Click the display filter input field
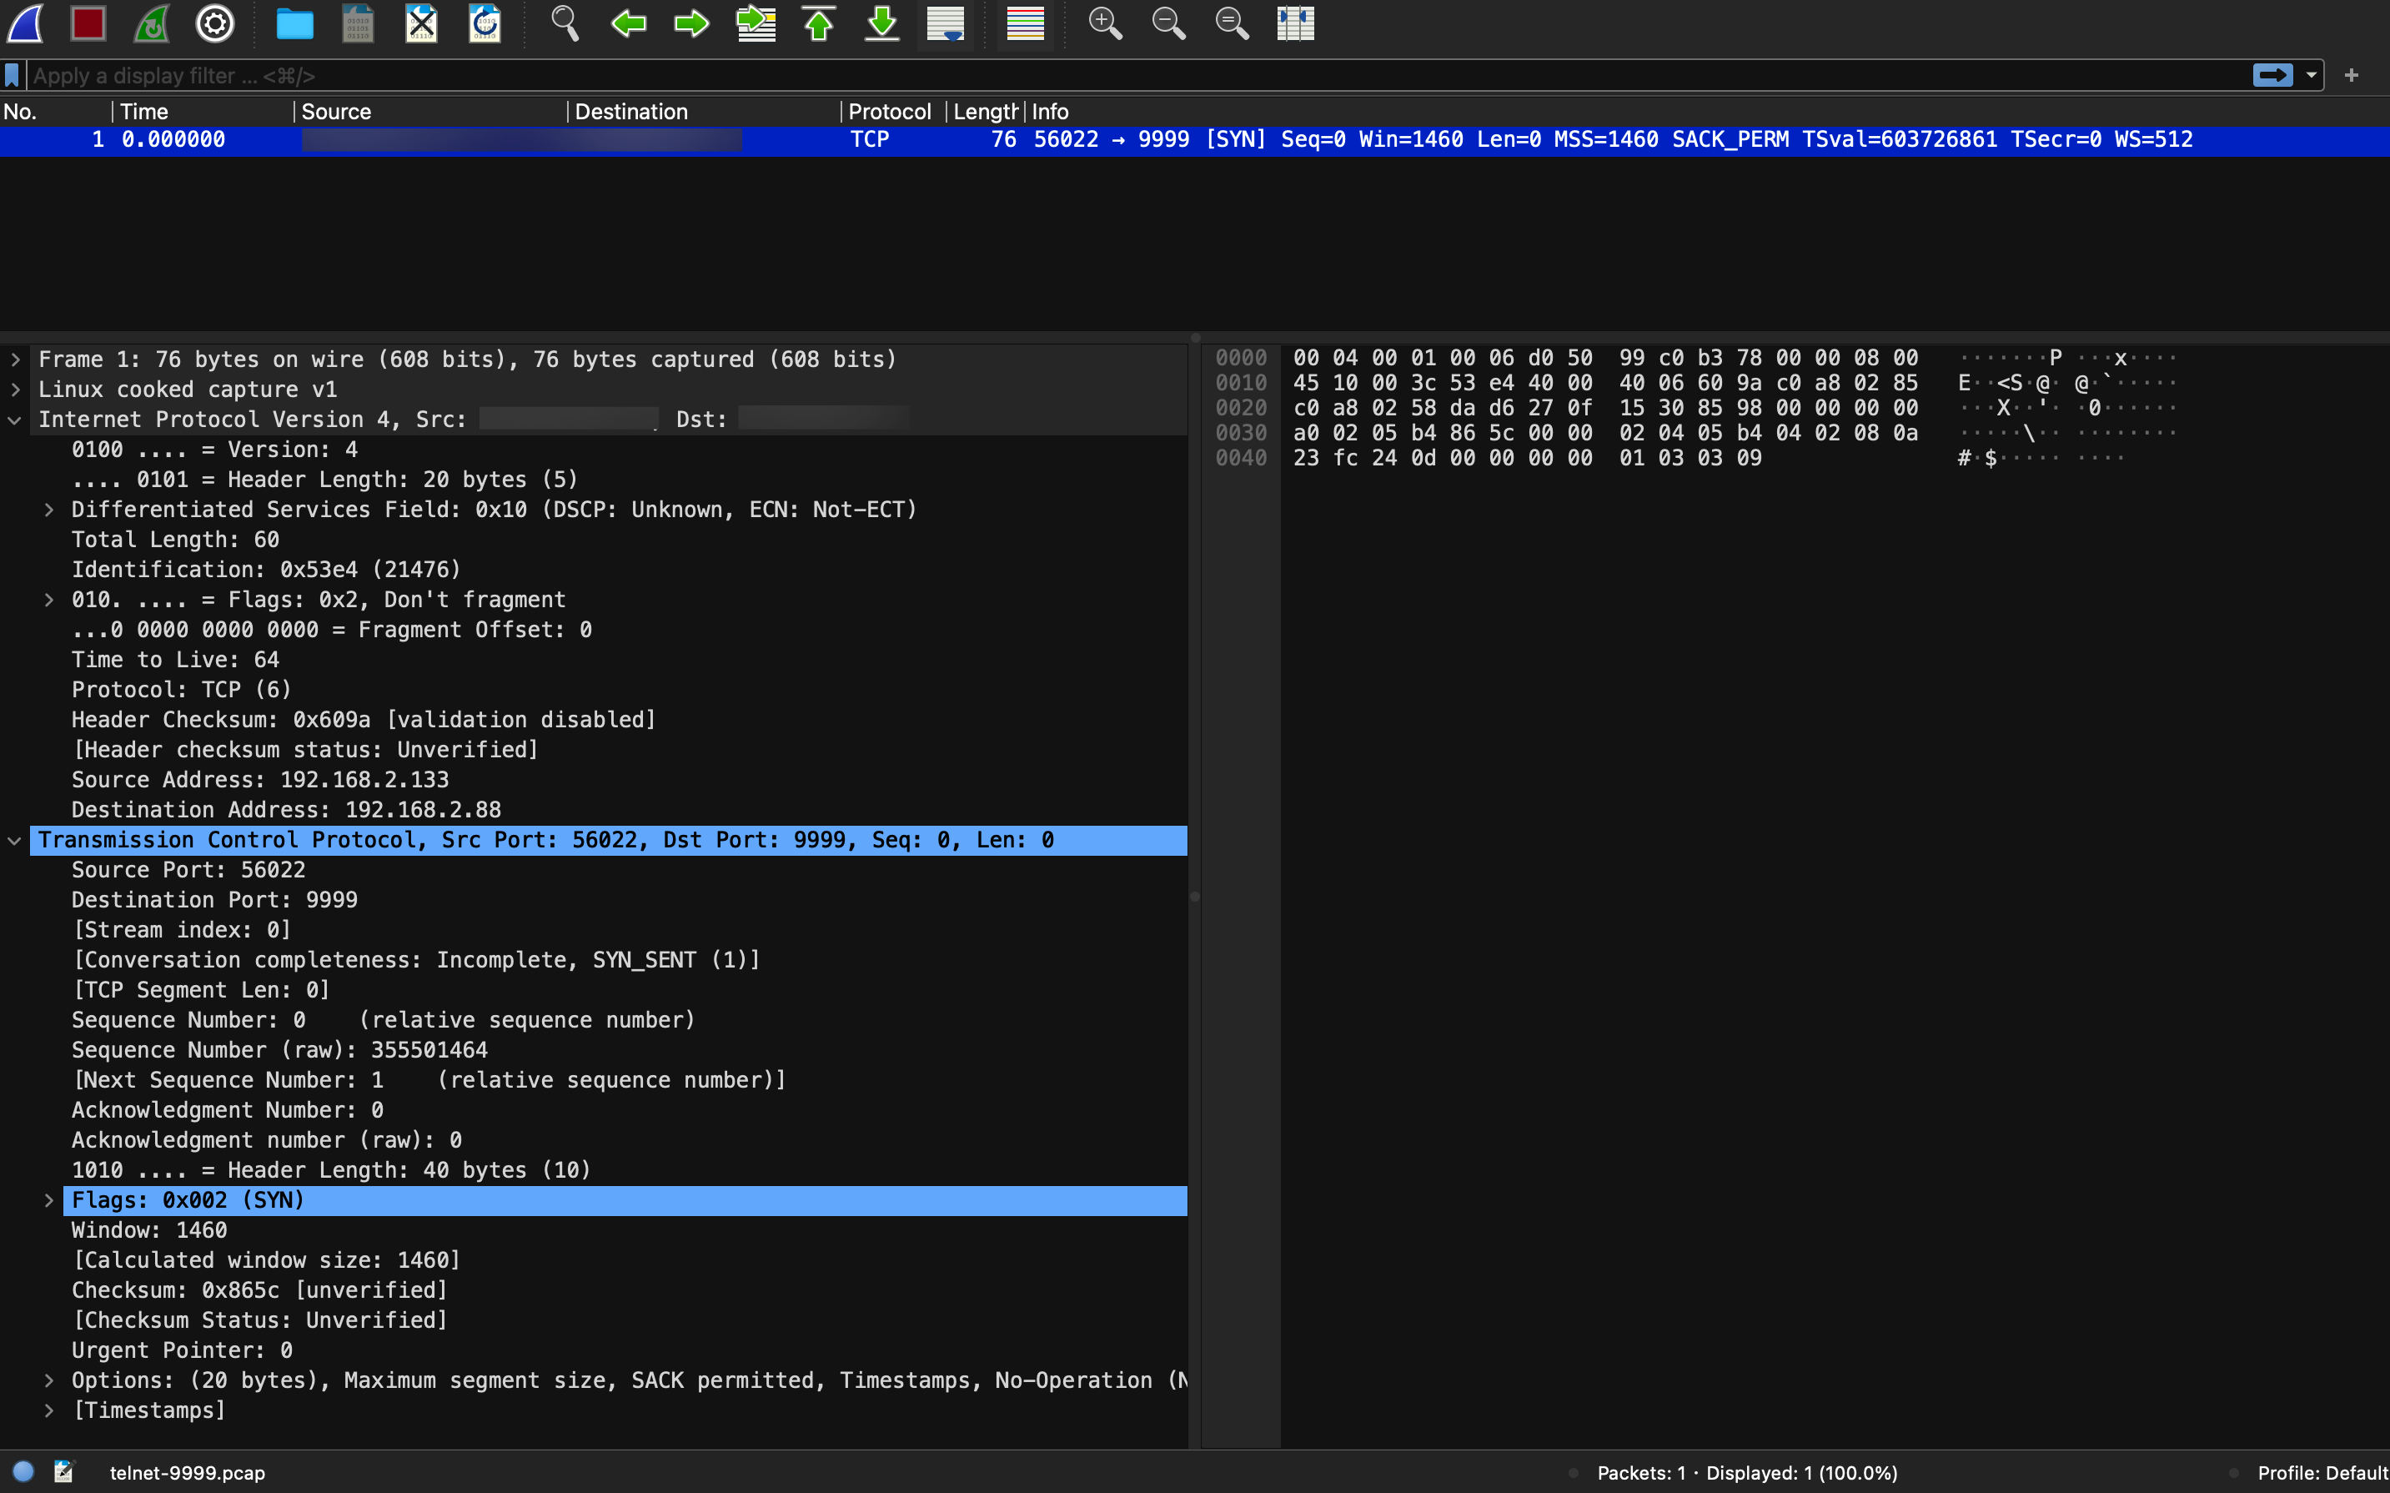Image resolution: width=2390 pixels, height=1493 pixels. (1086, 75)
